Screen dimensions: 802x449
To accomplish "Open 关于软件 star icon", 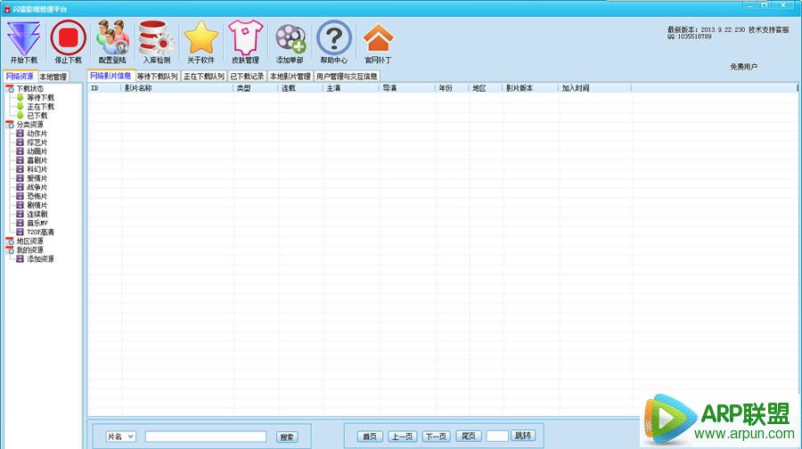I will point(200,39).
